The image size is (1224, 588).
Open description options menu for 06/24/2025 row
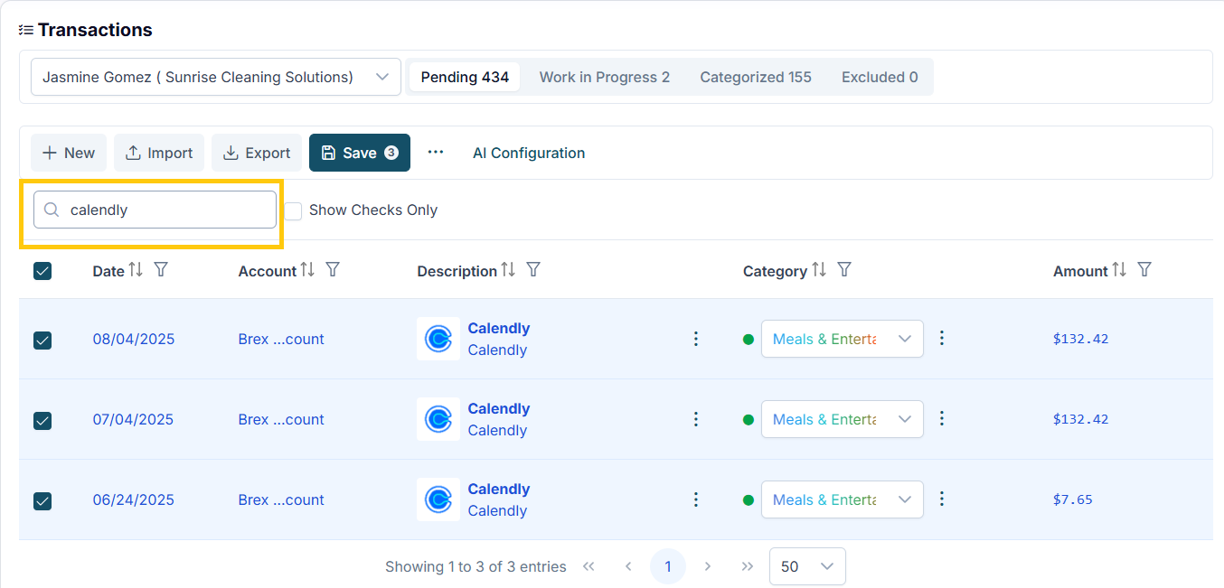point(696,499)
